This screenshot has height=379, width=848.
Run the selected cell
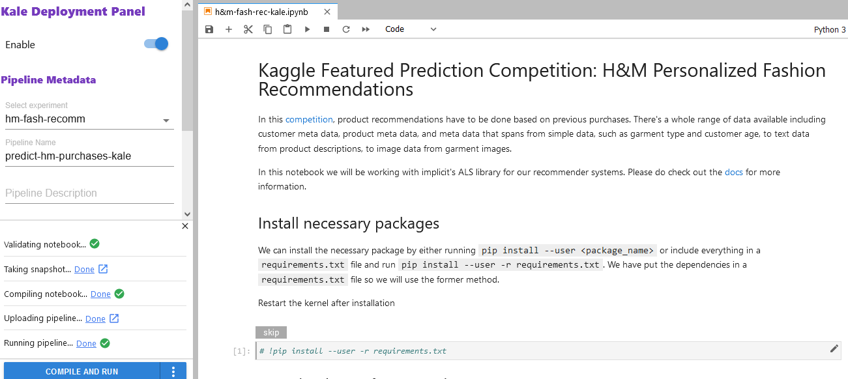pyautogui.click(x=307, y=29)
